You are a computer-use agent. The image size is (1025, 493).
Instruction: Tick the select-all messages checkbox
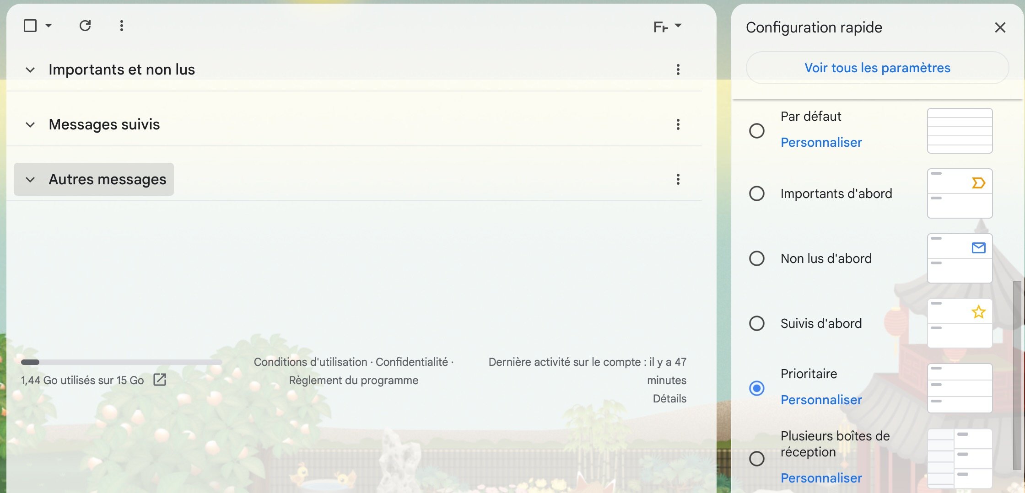[x=30, y=26]
